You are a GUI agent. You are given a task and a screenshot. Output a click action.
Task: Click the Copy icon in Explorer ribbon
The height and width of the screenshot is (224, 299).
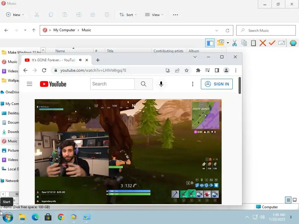(51, 15)
